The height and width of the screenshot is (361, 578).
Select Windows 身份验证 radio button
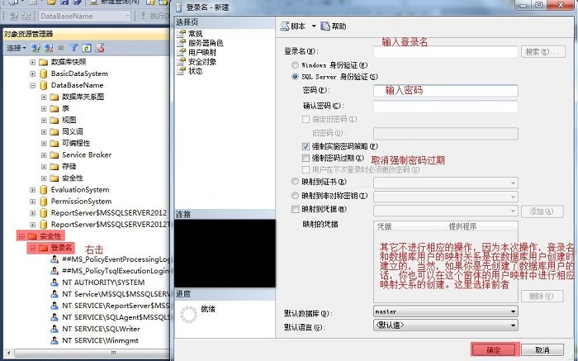click(x=295, y=65)
